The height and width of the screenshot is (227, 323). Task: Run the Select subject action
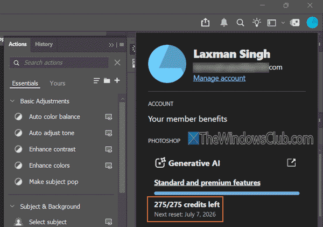48,222
